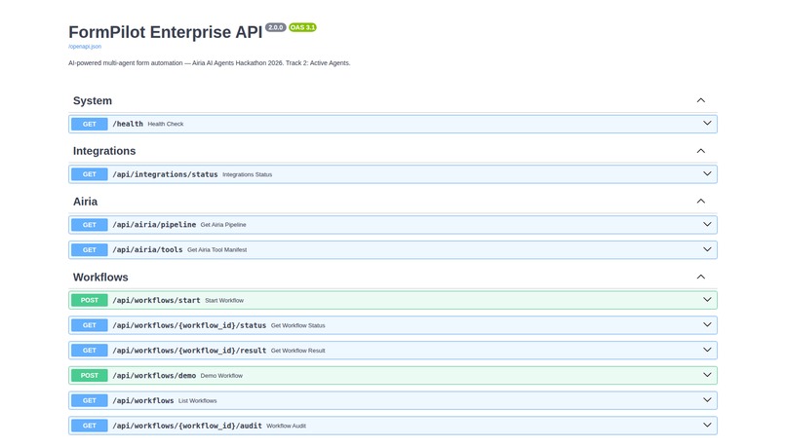The image size is (786, 447).
Task: Expand the /api/integrations/status endpoint arrow
Action: pyautogui.click(x=707, y=173)
